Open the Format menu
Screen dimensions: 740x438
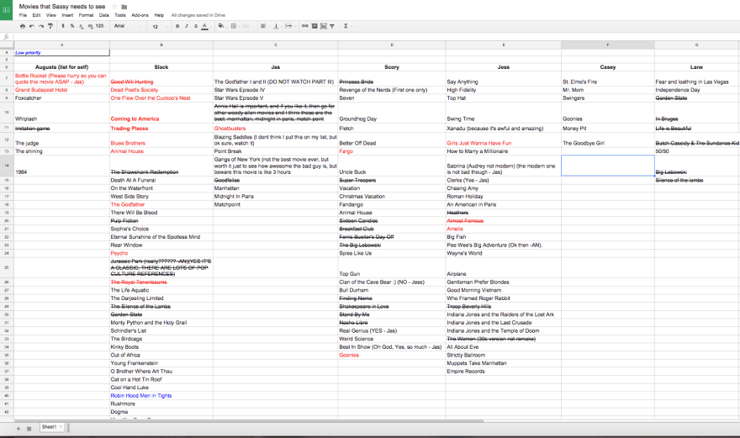pyautogui.click(x=86, y=15)
